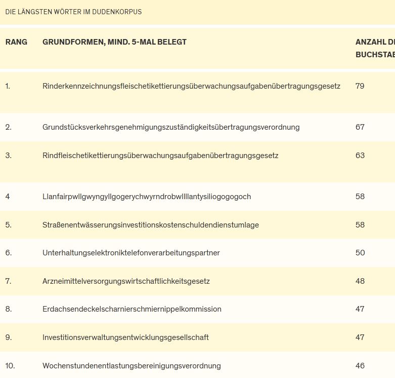Click the rank number "10."

[10, 366]
